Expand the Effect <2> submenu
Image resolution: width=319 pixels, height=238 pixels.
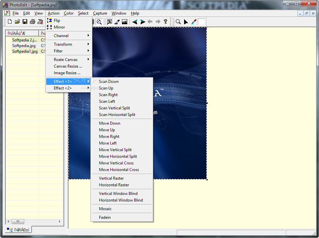click(68, 88)
